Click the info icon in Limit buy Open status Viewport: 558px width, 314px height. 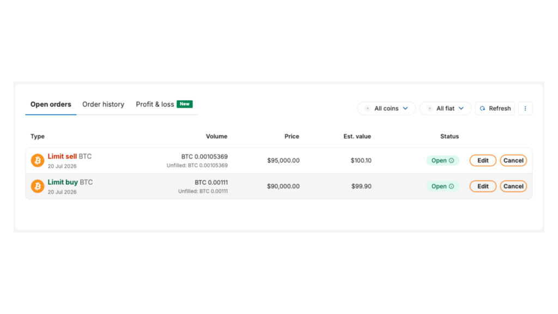pos(451,186)
